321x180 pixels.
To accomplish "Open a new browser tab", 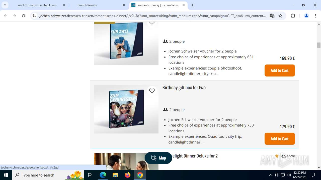I will tap(193, 5).
